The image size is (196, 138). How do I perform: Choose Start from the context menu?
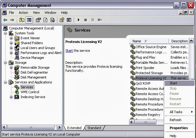point(179,83)
